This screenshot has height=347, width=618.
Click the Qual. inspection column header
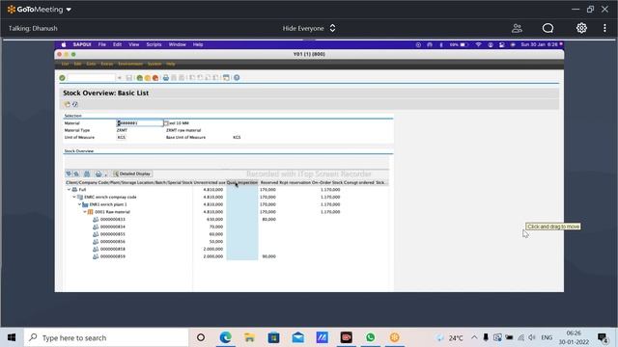tap(242, 182)
